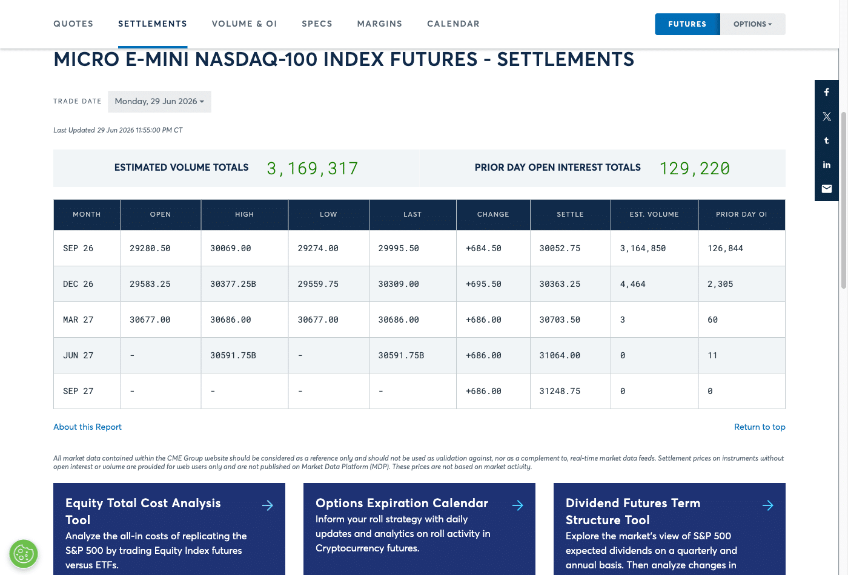The image size is (848, 575).
Task: Open Equity Total Cost Analysis Tool title
Action: pos(143,511)
